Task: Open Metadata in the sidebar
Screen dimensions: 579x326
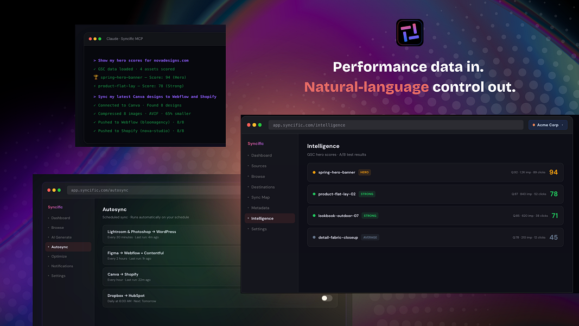Action: 260,208
